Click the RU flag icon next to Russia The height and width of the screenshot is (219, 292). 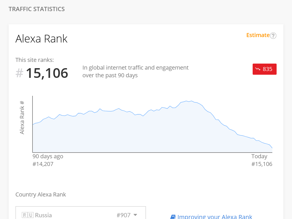pyautogui.click(x=28, y=215)
